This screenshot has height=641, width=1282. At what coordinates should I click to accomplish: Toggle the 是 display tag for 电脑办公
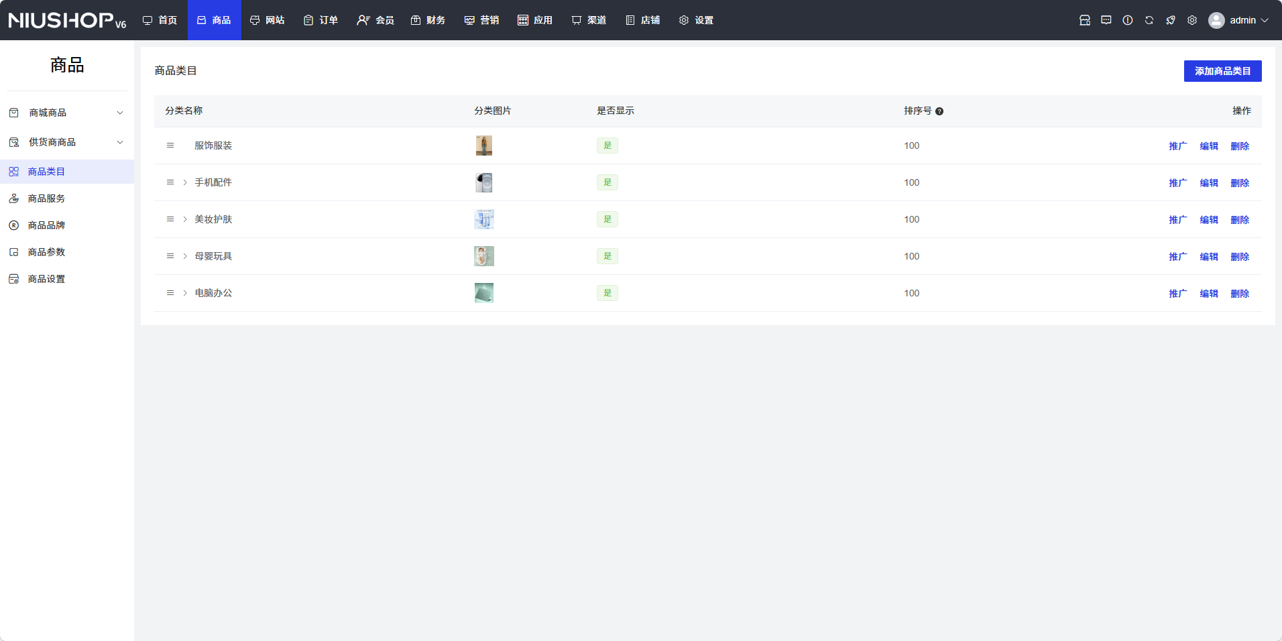[x=607, y=293]
